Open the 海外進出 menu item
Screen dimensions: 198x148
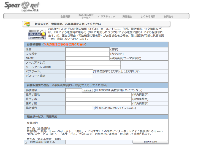[x=127, y=17]
